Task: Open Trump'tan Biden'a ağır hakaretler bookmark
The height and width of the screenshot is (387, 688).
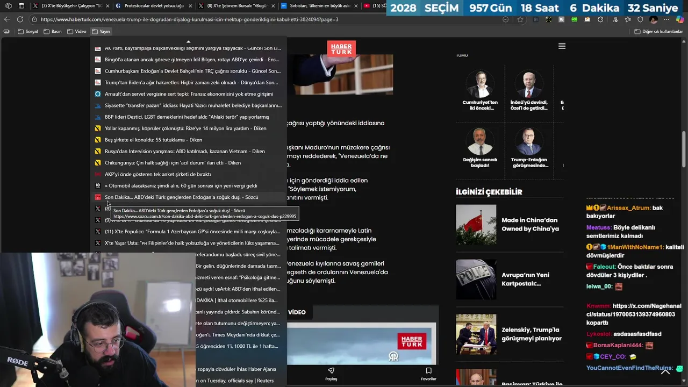Action: pyautogui.click(x=188, y=82)
